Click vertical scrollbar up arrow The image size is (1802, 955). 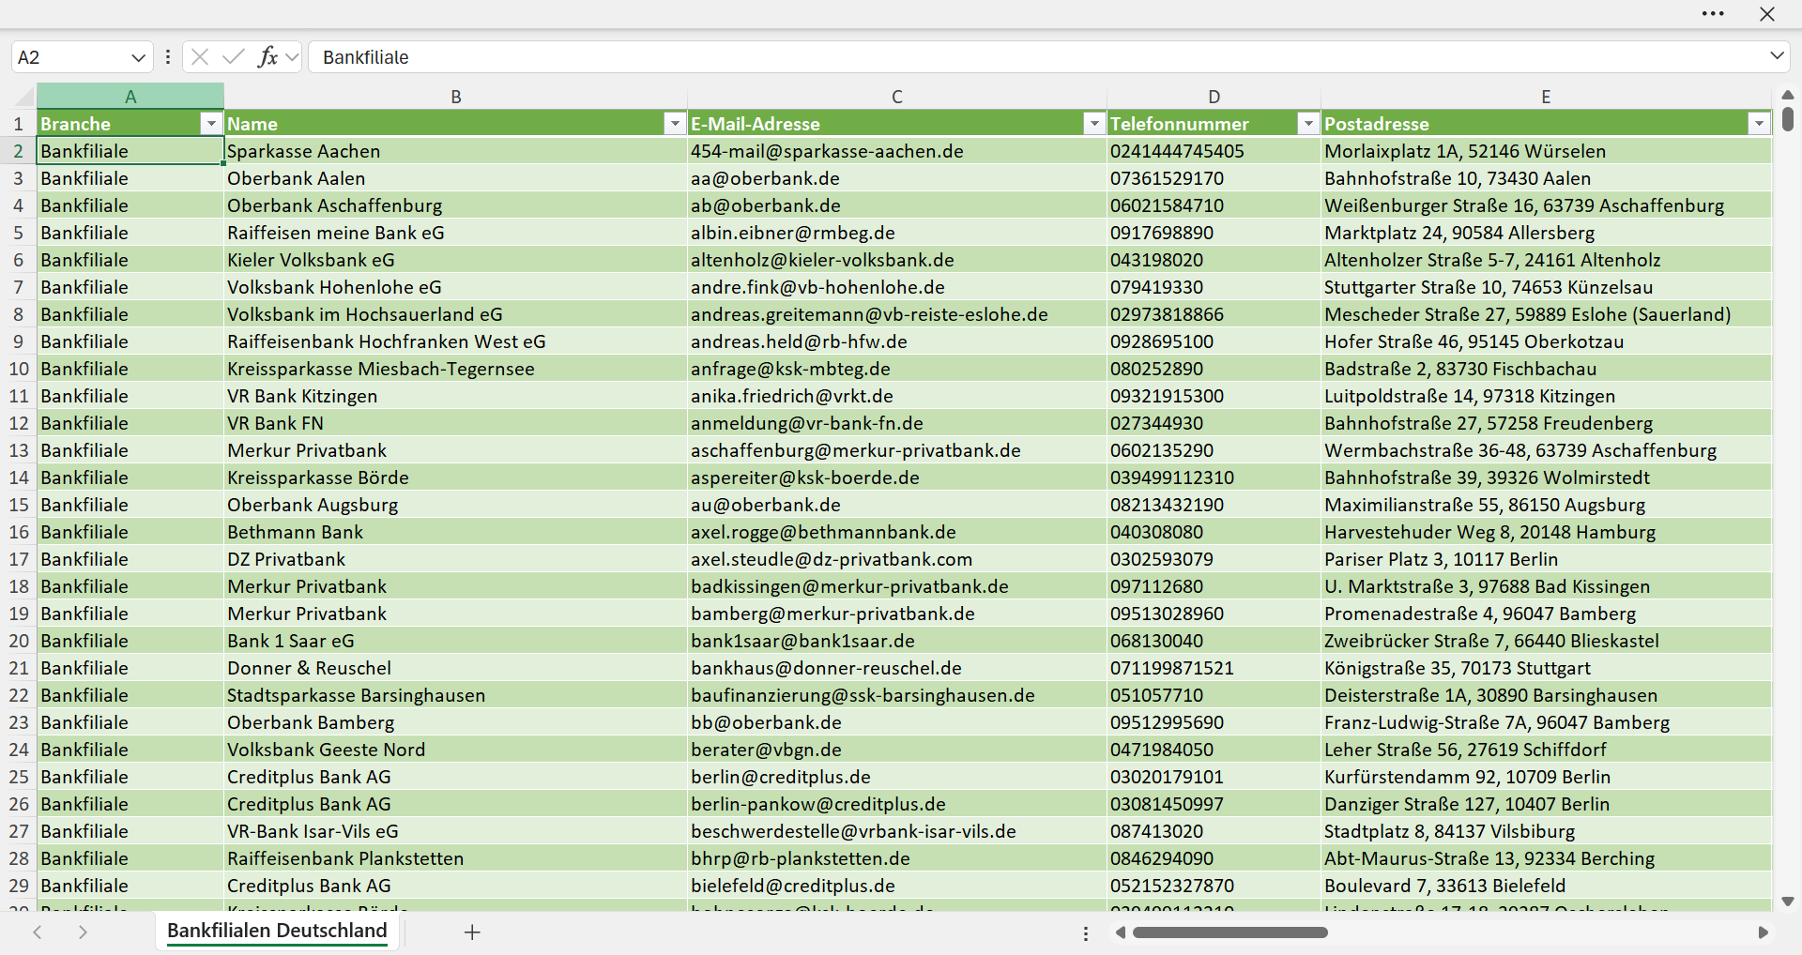tap(1787, 95)
